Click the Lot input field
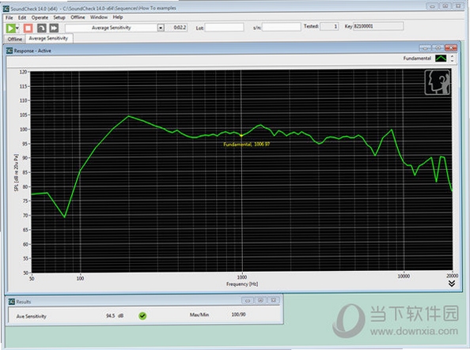The height and width of the screenshot is (350, 470). click(224, 28)
